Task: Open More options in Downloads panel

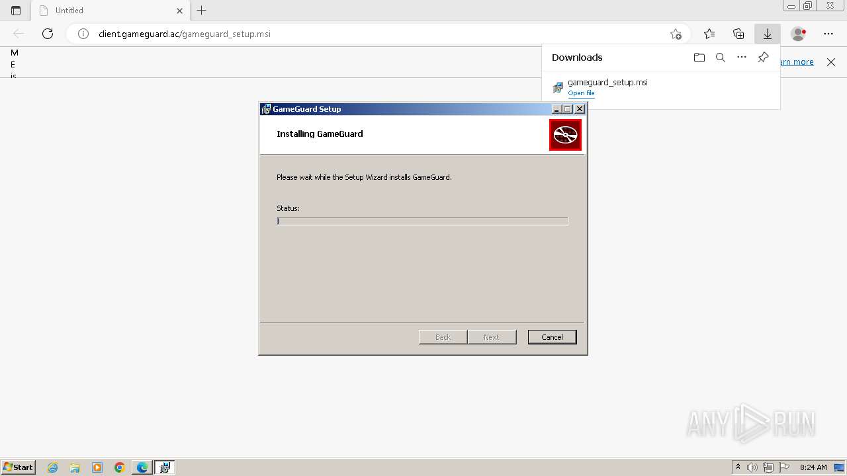Action: (742, 58)
